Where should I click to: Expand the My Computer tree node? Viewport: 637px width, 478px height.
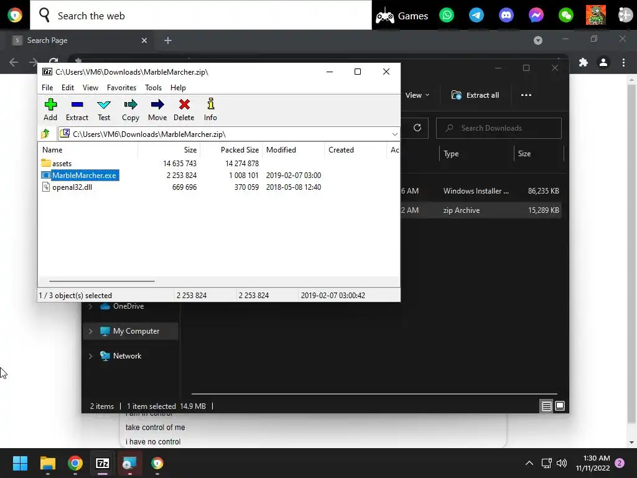91,331
